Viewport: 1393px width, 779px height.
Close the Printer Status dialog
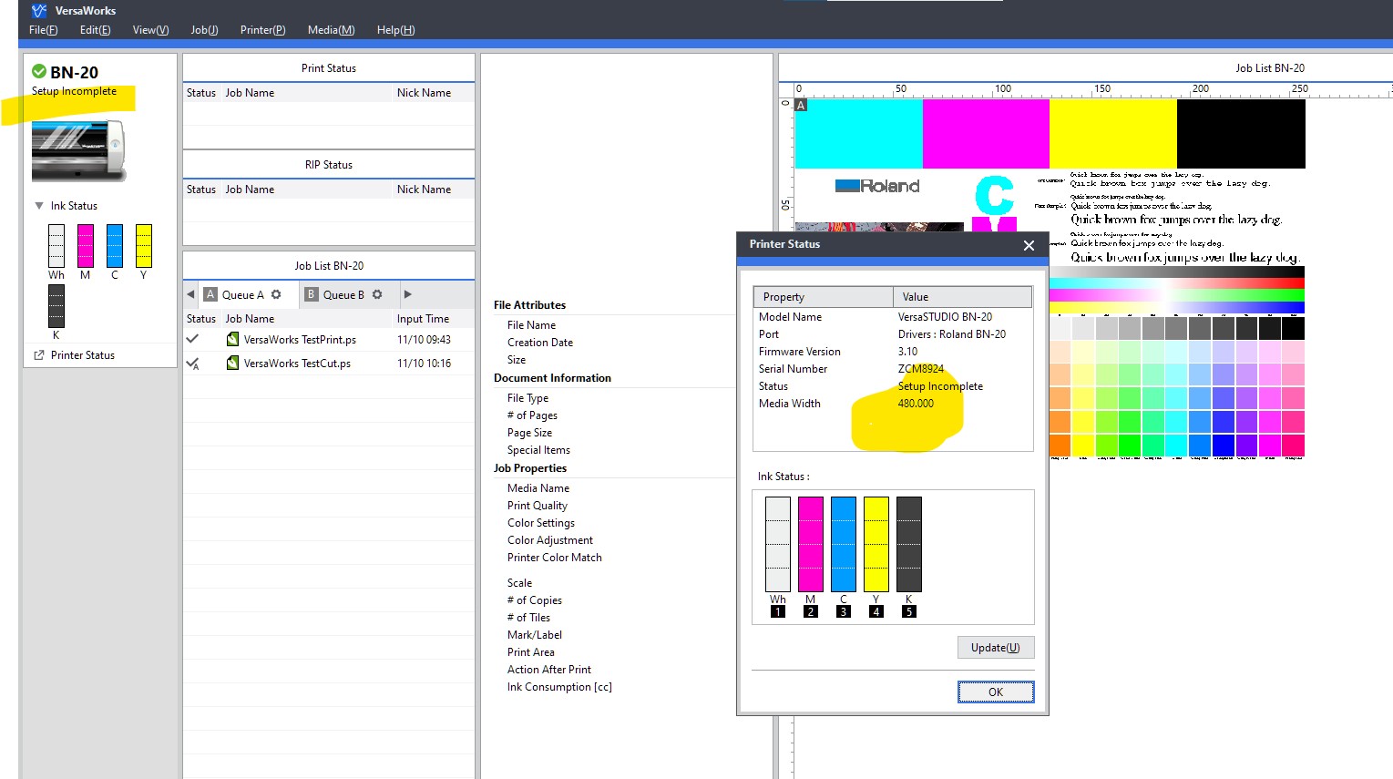tap(1029, 245)
